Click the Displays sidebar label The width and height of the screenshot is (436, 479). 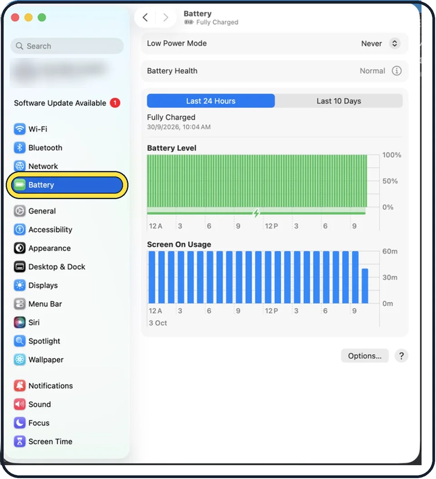[x=43, y=286]
